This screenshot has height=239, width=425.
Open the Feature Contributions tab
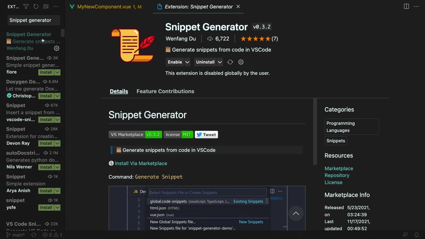(165, 91)
